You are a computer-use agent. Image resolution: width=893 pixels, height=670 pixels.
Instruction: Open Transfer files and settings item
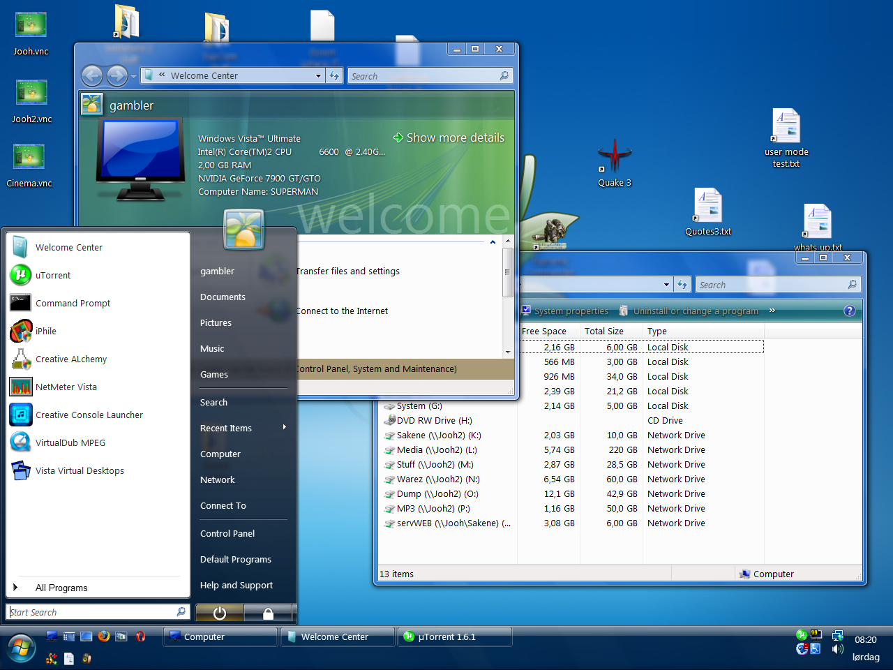[x=348, y=271]
